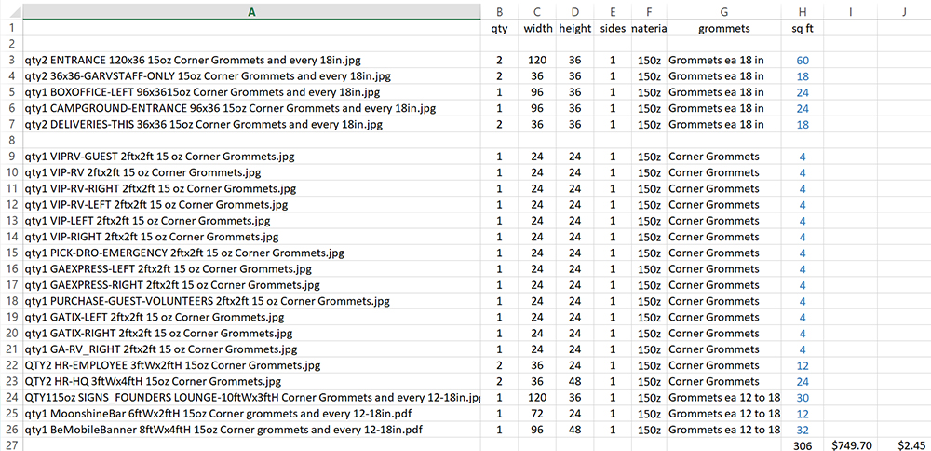
Task: Click sq ft 30 in FOUNDERS LOUNGE row
Action: [x=803, y=397]
